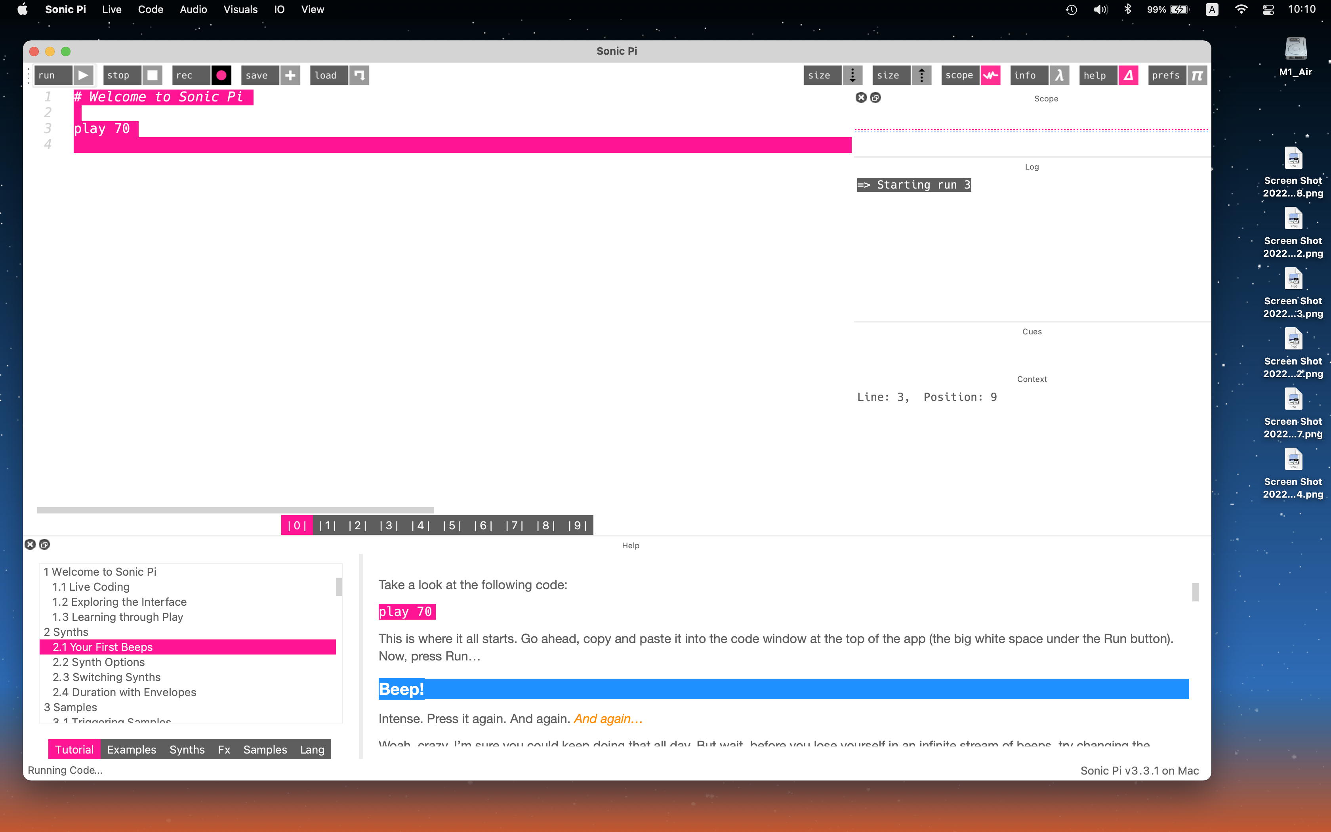
Task: Decrease text size with the down-arrow size icon
Action: (852, 75)
